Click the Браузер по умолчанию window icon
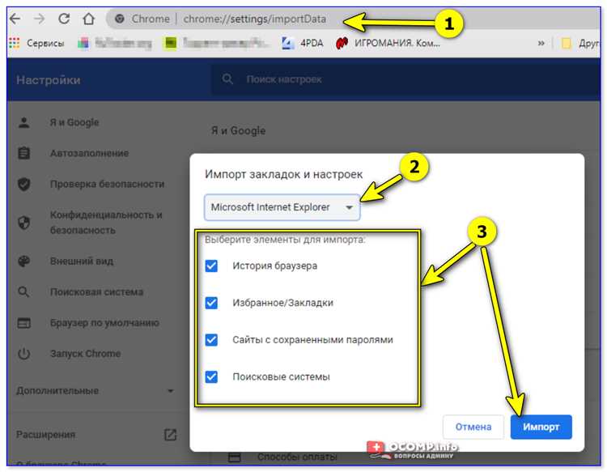Screen dimensions: 607x472 24,323
